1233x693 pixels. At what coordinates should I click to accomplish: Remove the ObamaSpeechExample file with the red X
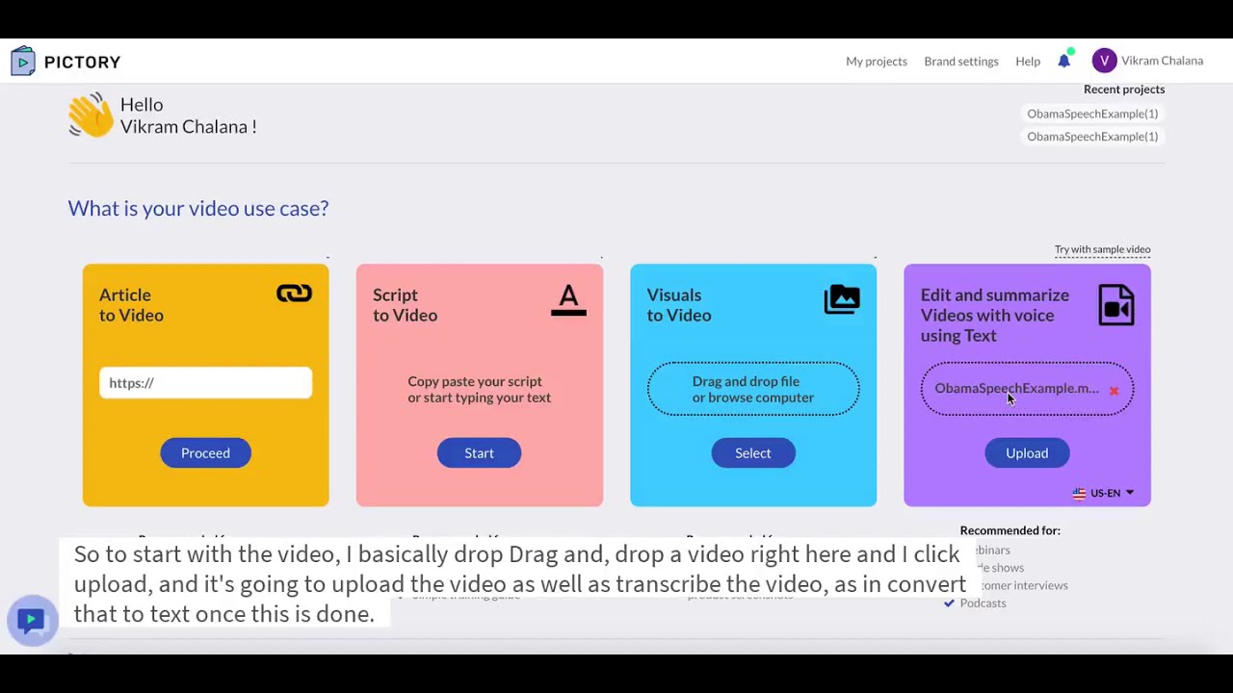[x=1114, y=391]
